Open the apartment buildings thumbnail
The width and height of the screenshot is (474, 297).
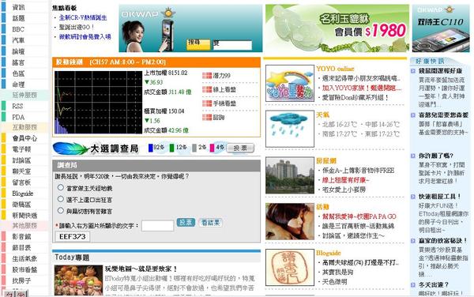(x=290, y=175)
